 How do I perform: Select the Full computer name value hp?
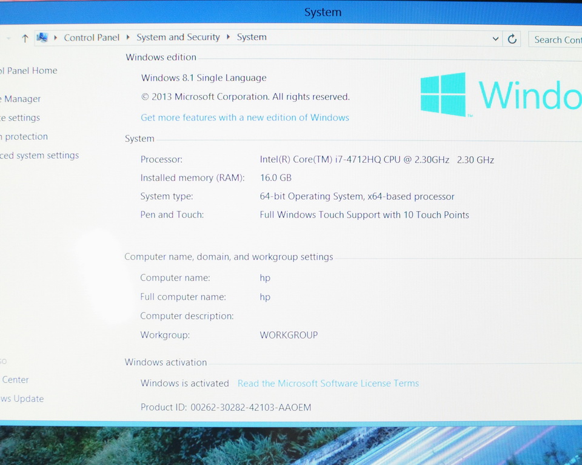265,297
